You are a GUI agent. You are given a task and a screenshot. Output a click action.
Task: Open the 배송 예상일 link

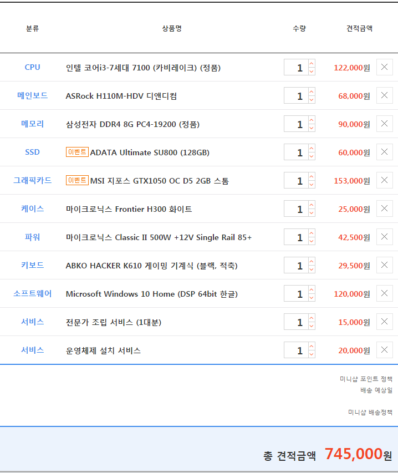[376, 390]
